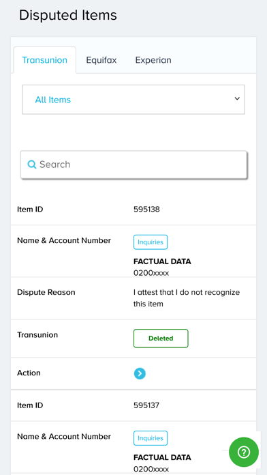Viewport: 267px width, 475px height.
Task: Click the Dispute Reason row label
Action: (46, 292)
